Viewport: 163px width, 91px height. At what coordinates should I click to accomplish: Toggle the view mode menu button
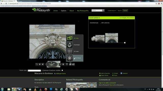coord(70,64)
